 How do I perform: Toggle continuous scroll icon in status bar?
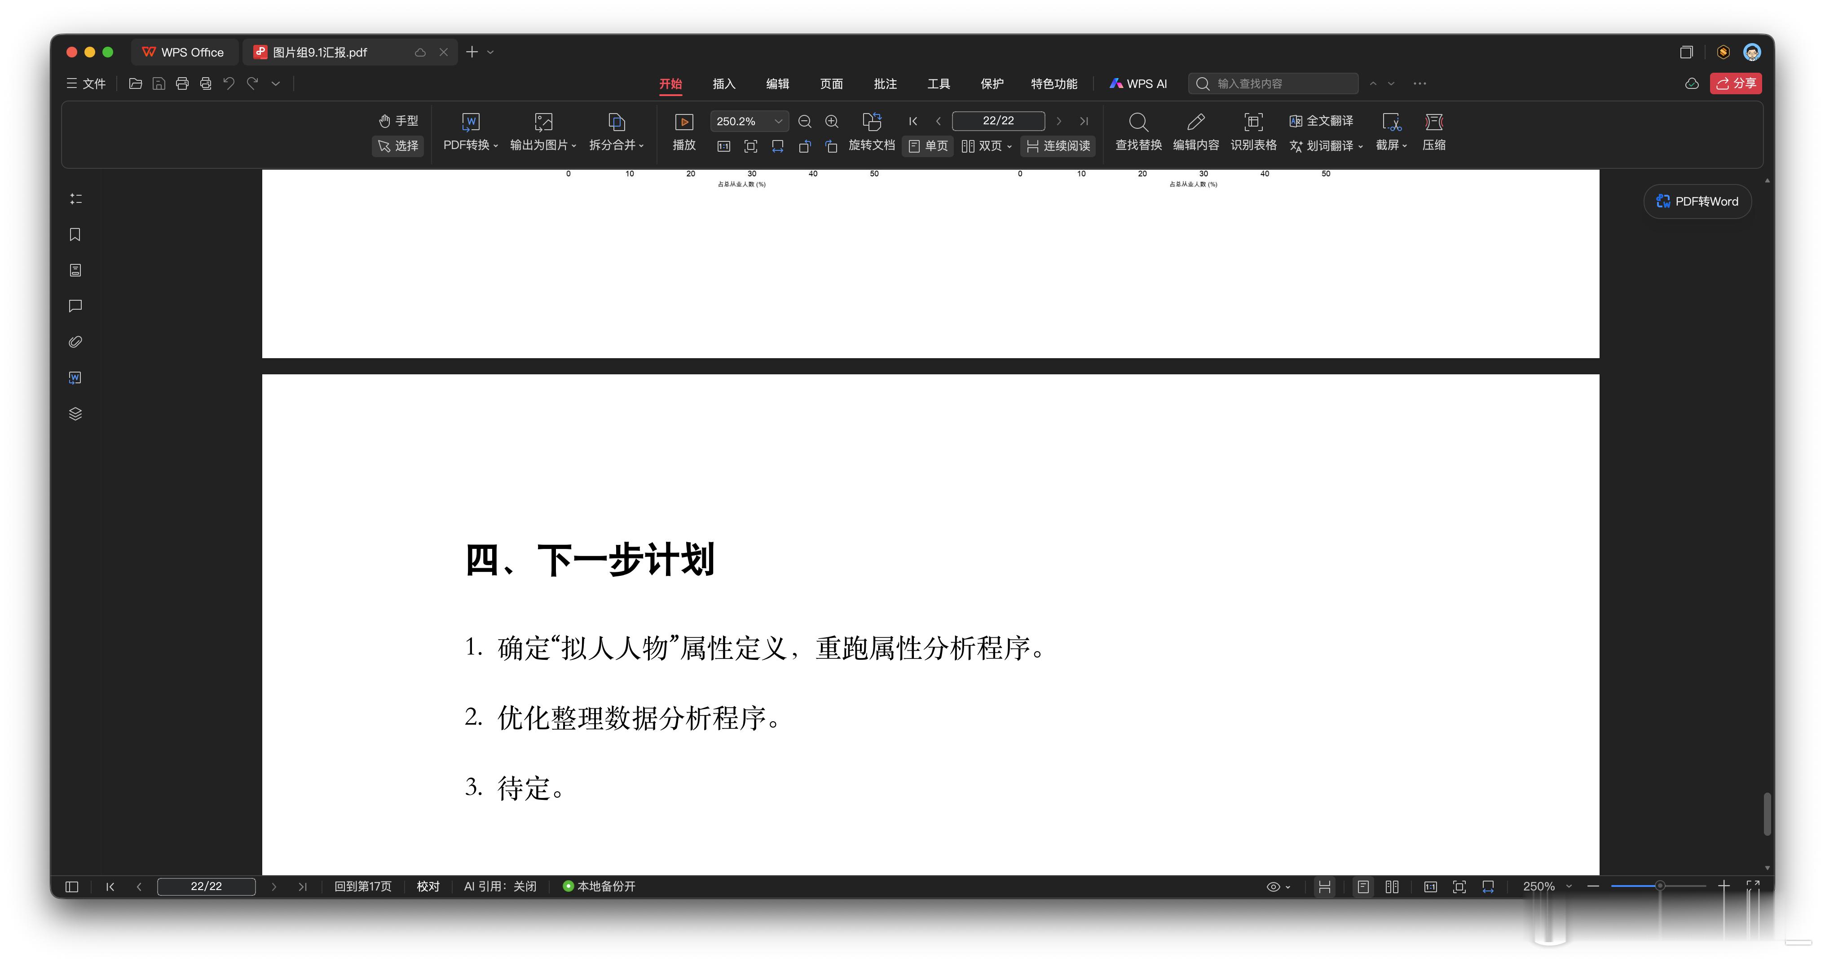click(x=1325, y=886)
